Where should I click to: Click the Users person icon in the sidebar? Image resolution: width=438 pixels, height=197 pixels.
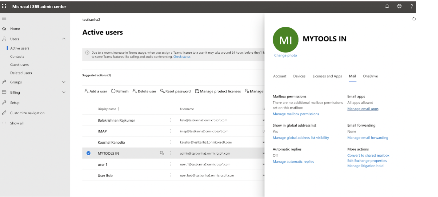4,39
